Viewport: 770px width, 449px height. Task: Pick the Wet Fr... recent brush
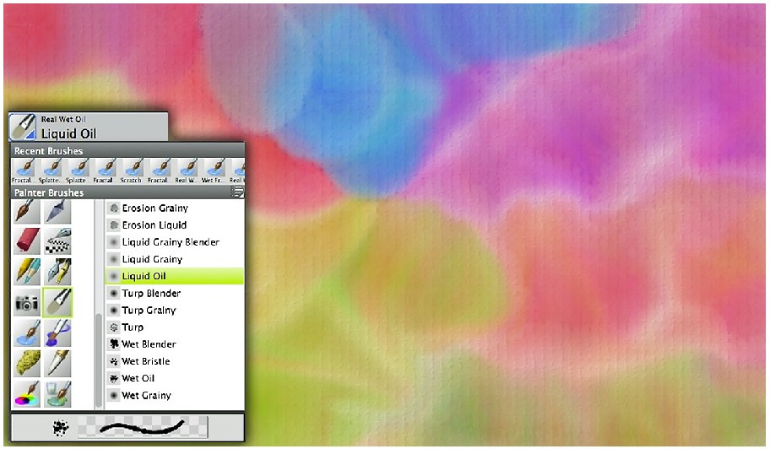pos(213,170)
